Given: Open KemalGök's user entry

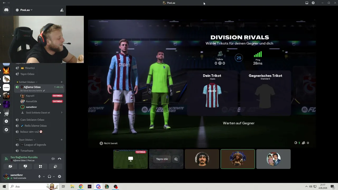Looking at the screenshot, I should [42, 101].
